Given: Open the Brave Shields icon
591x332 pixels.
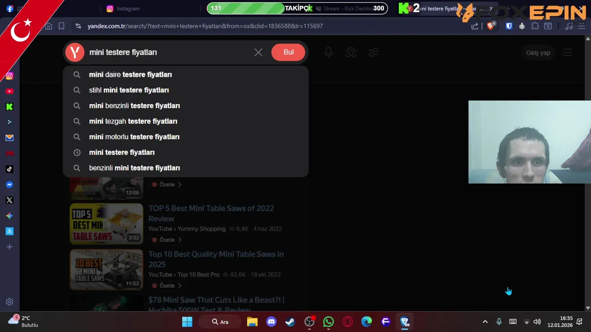Looking at the screenshot, I should point(490,26).
